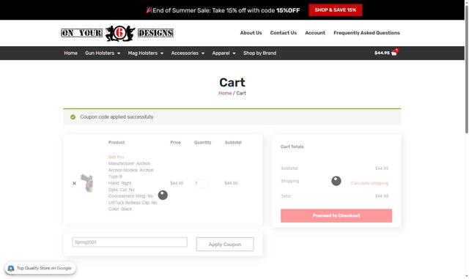Click the Google Top Quality Store badge
This screenshot has height=279, width=469.
coord(40,268)
